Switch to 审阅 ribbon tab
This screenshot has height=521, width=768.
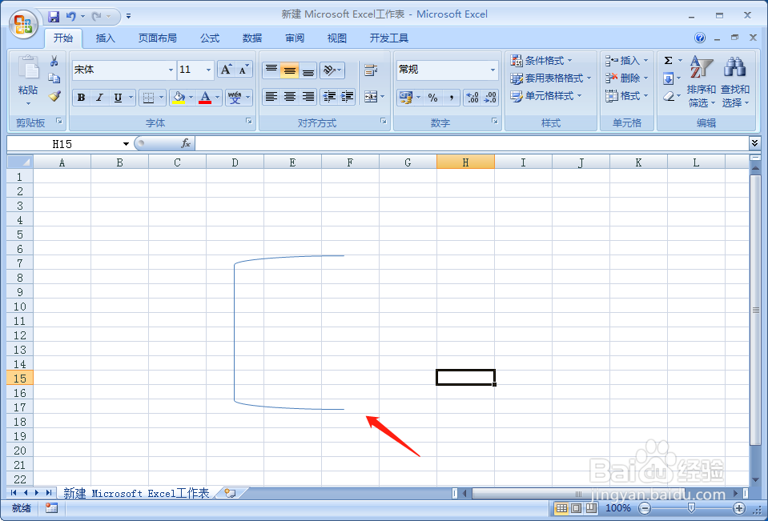295,38
